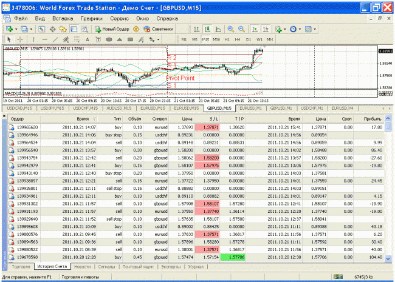
Task: Click the yellow diamond MetaEditor icon
Action: click(x=136, y=29)
